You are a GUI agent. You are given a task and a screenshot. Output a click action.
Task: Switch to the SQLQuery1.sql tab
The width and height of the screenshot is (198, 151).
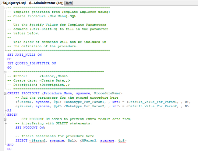[33, 3]
